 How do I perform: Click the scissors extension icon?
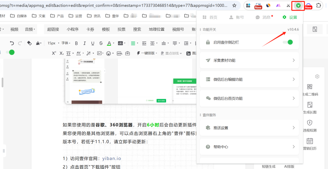coord(288,5)
